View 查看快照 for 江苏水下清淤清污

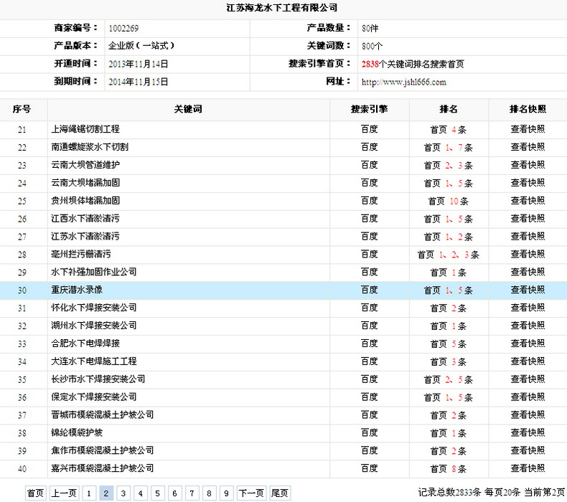click(x=528, y=237)
